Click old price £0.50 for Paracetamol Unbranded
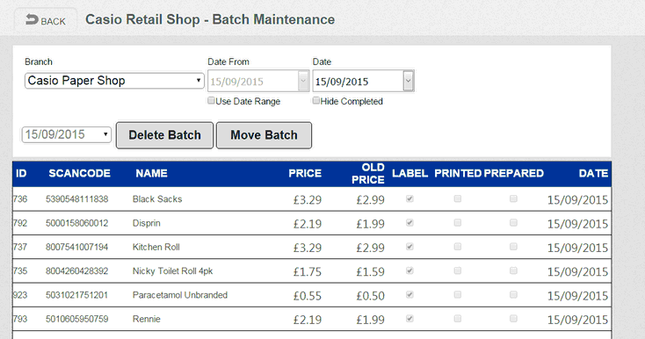This screenshot has height=339, width=645. 370,296
